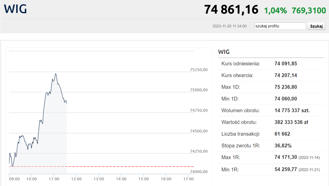This screenshot has width=329, height=186.
Task: Click the 74000,00 chart axis label
Action: [199, 172]
